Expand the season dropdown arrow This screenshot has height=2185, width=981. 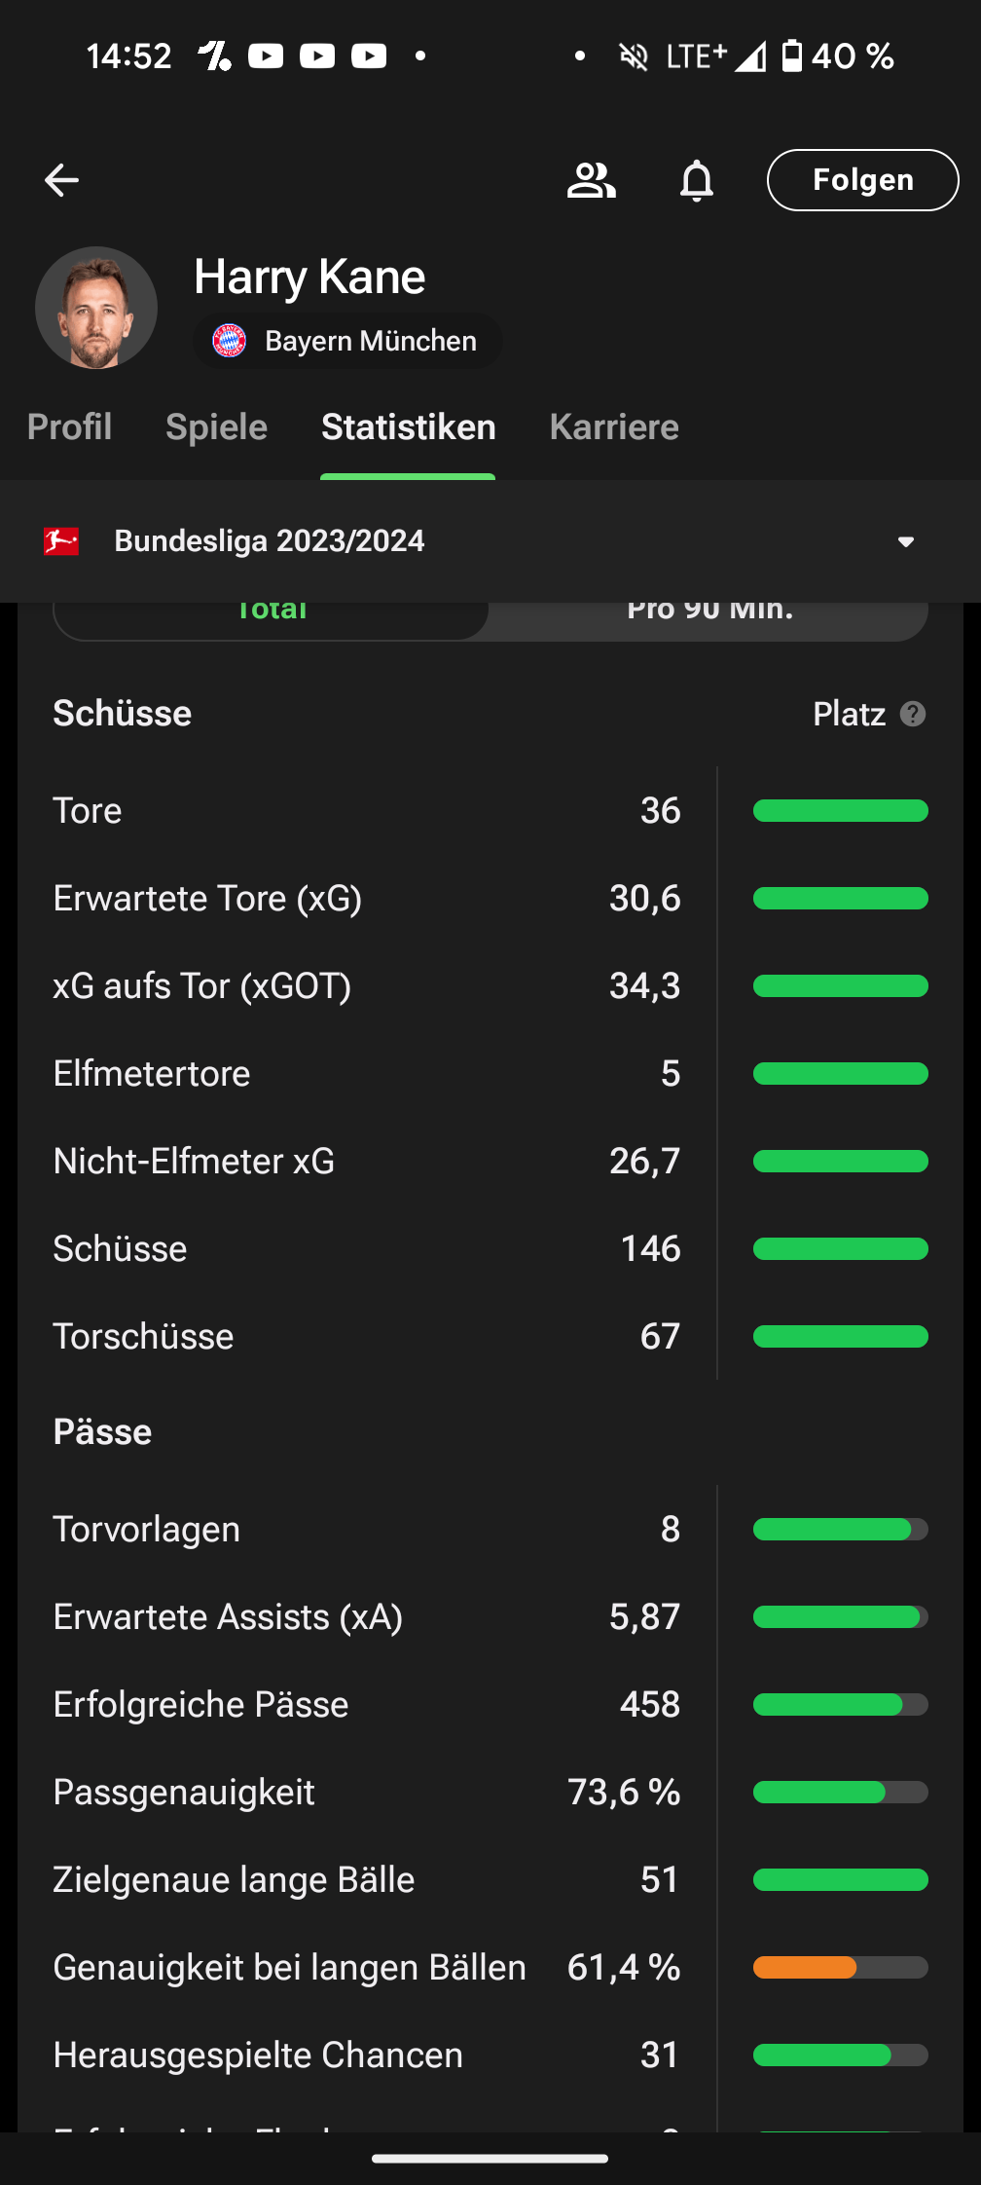coord(906,541)
